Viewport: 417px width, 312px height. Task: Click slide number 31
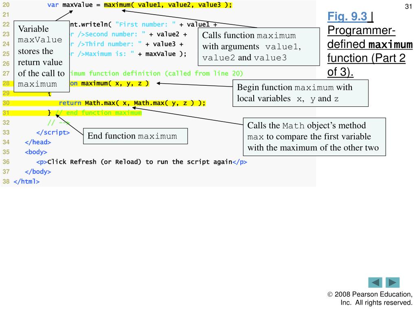[408, 6]
